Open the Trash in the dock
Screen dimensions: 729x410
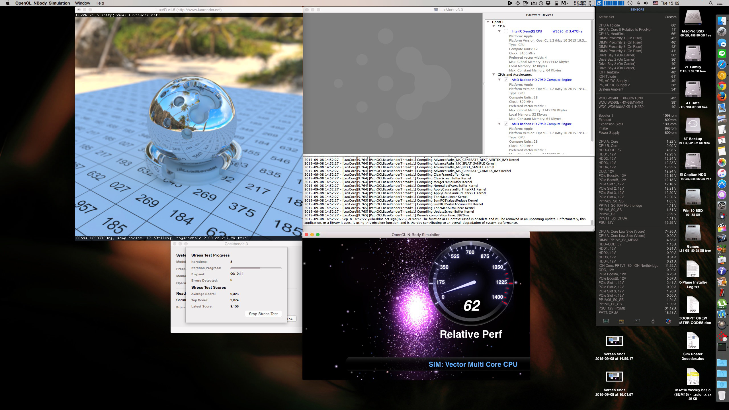(722, 395)
